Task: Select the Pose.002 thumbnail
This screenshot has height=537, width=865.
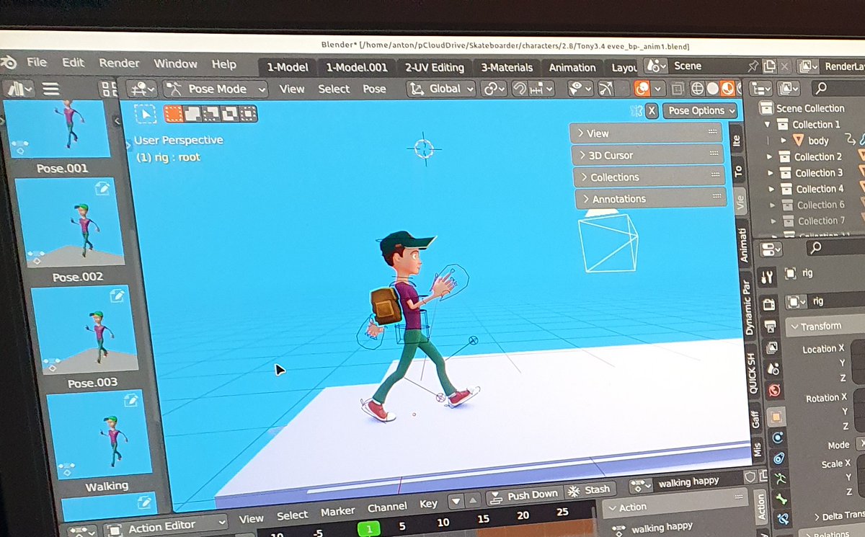Action: pos(70,222)
